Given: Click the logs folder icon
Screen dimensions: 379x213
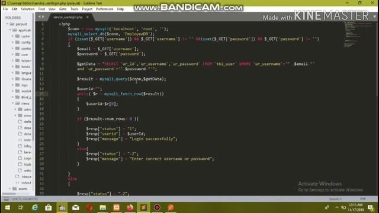Looking at the screenshot, I should [x=17, y=85].
